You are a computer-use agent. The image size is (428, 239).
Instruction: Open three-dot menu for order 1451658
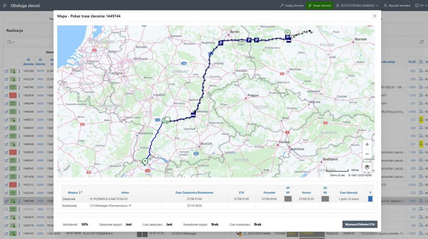[x=19, y=176]
